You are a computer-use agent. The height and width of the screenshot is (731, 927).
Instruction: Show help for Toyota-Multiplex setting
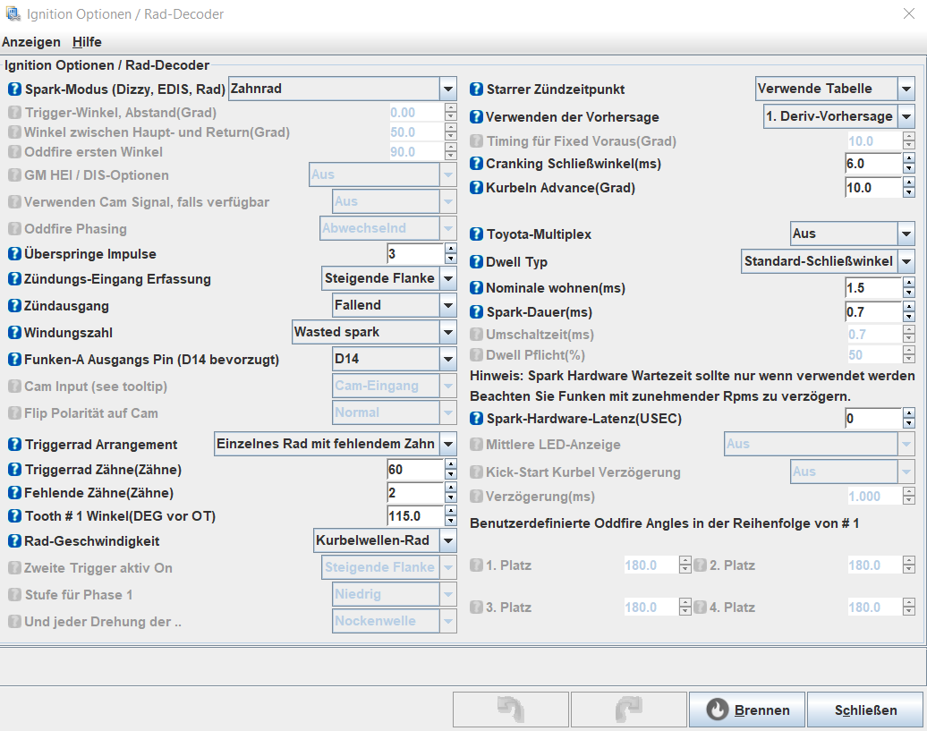coord(476,234)
